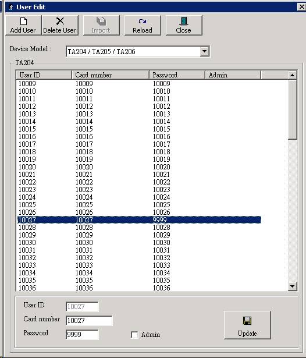
Task: Click the list scroll down arrow
Action: 292,286
